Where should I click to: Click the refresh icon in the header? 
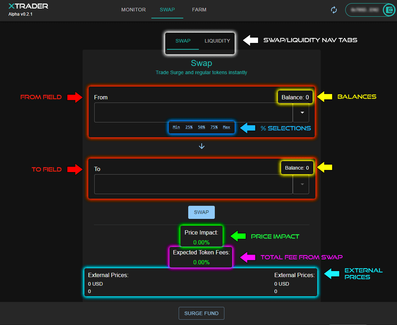[x=334, y=10]
